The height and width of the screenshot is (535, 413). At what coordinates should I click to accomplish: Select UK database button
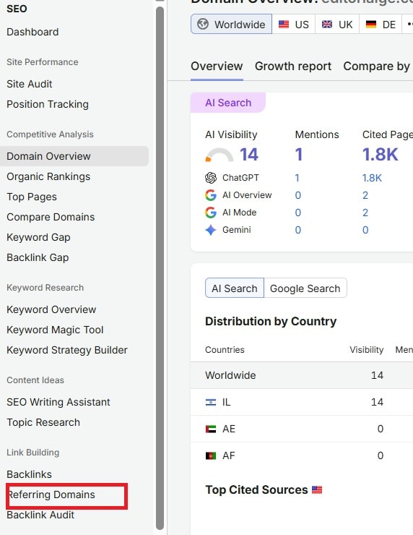[337, 25]
